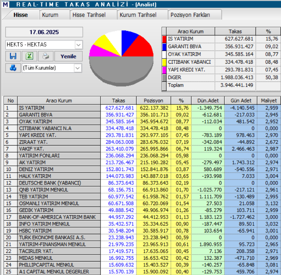Sort by the No column header

pos(11,100)
